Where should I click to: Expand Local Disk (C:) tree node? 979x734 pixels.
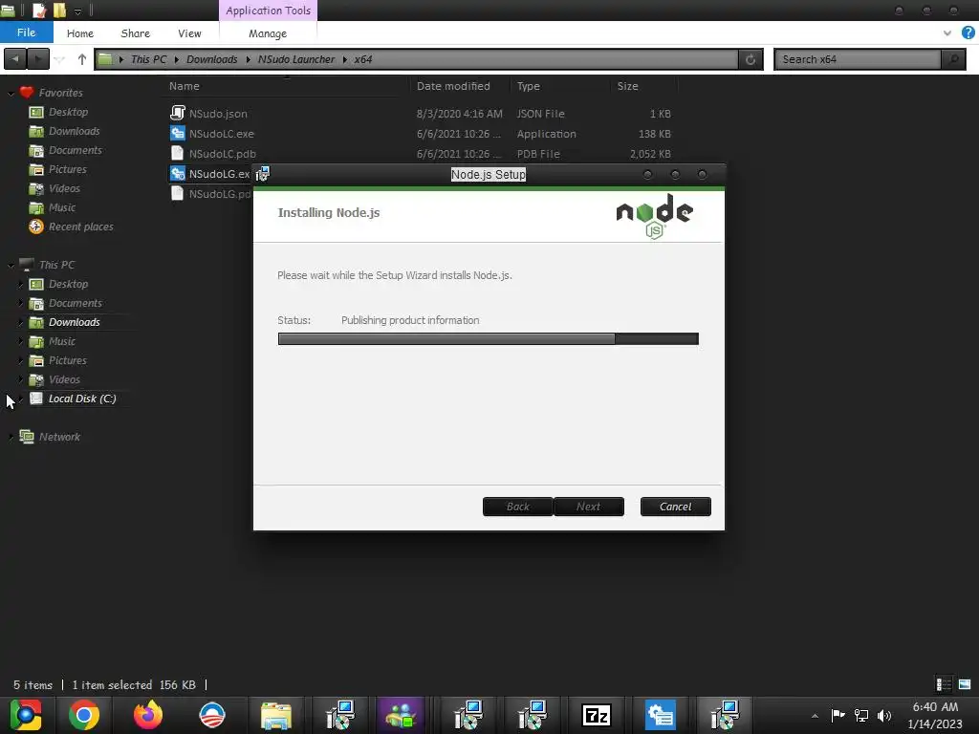point(21,399)
